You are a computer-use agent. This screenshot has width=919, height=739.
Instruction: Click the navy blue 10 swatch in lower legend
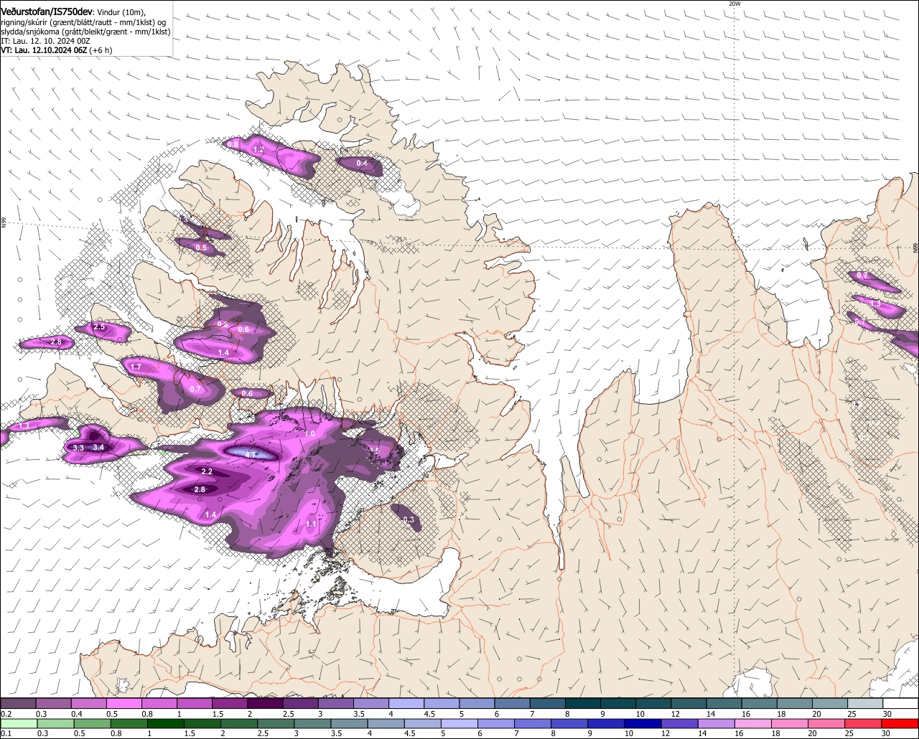(x=642, y=723)
